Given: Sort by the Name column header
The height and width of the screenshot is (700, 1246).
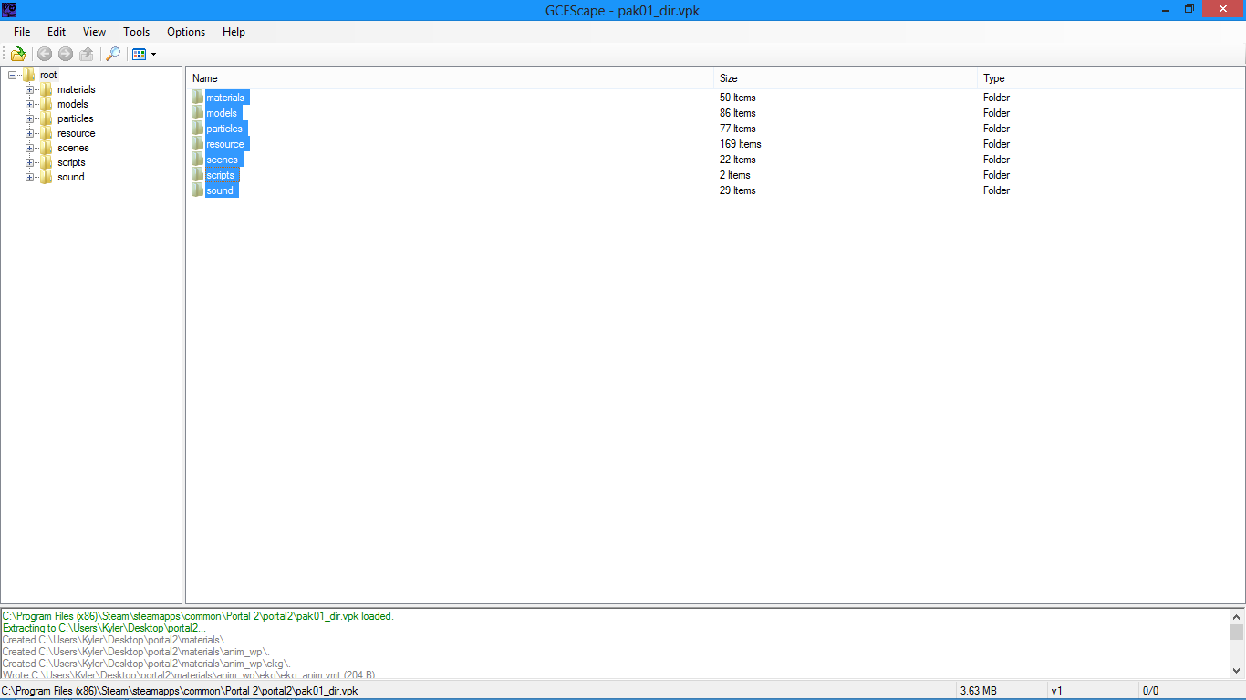Looking at the screenshot, I should (451, 78).
